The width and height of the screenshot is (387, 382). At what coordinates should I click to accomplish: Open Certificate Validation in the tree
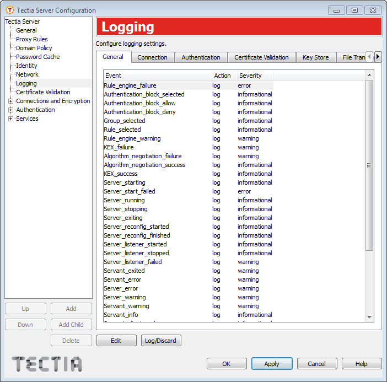(x=43, y=92)
